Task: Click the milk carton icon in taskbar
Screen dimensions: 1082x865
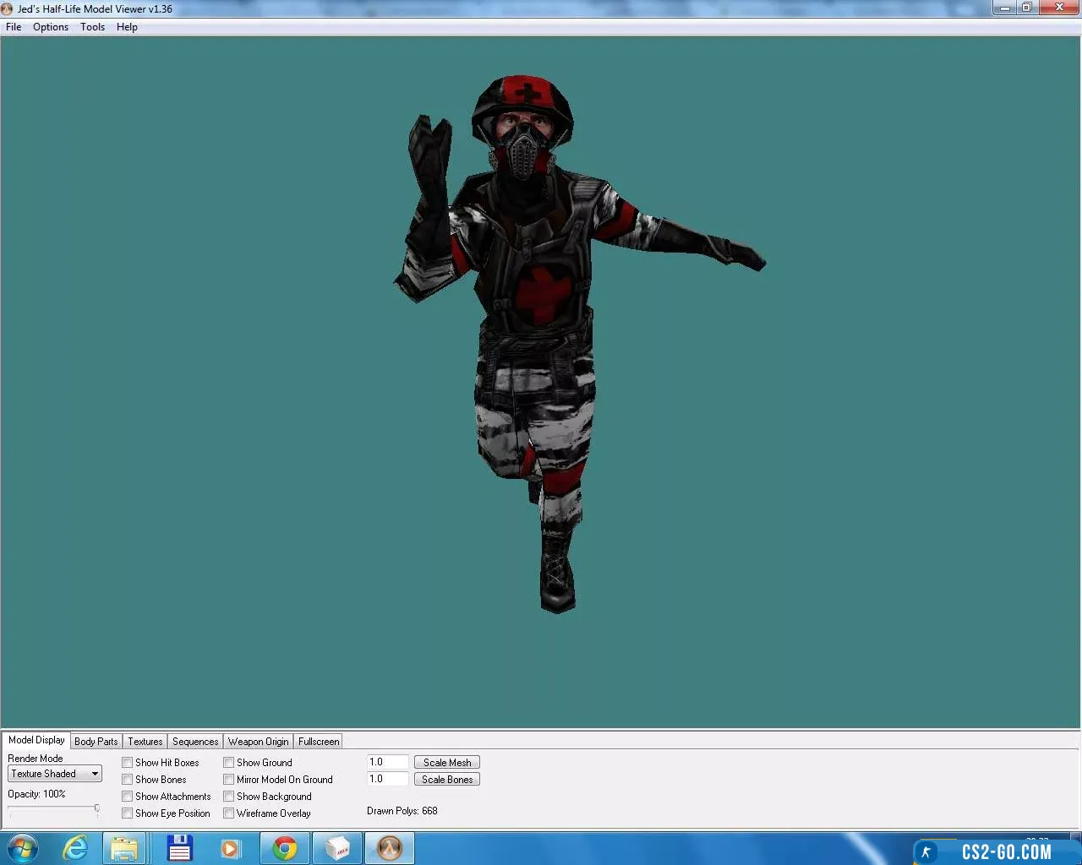Action: [x=337, y=848]
